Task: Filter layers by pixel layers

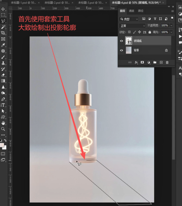Action: coord(144,19)
